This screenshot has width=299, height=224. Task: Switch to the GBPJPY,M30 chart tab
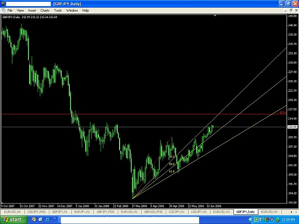pyautogui.click(x=105, y=212)
